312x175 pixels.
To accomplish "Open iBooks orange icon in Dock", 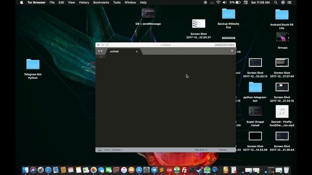I will point(131,170).
